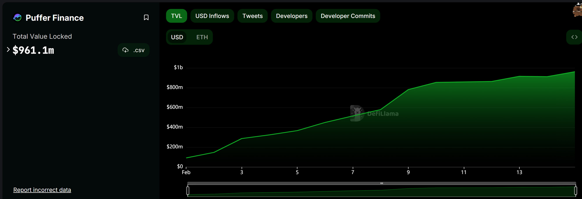This screenshot has width=582, height=199.
Task: Expand the TVL breakdown chevron beside $961.1m
Action: point(8,49)
